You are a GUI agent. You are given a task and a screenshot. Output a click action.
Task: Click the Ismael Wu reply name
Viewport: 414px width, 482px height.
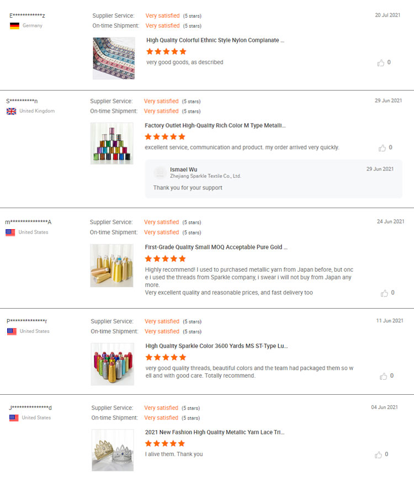[183, 169]
